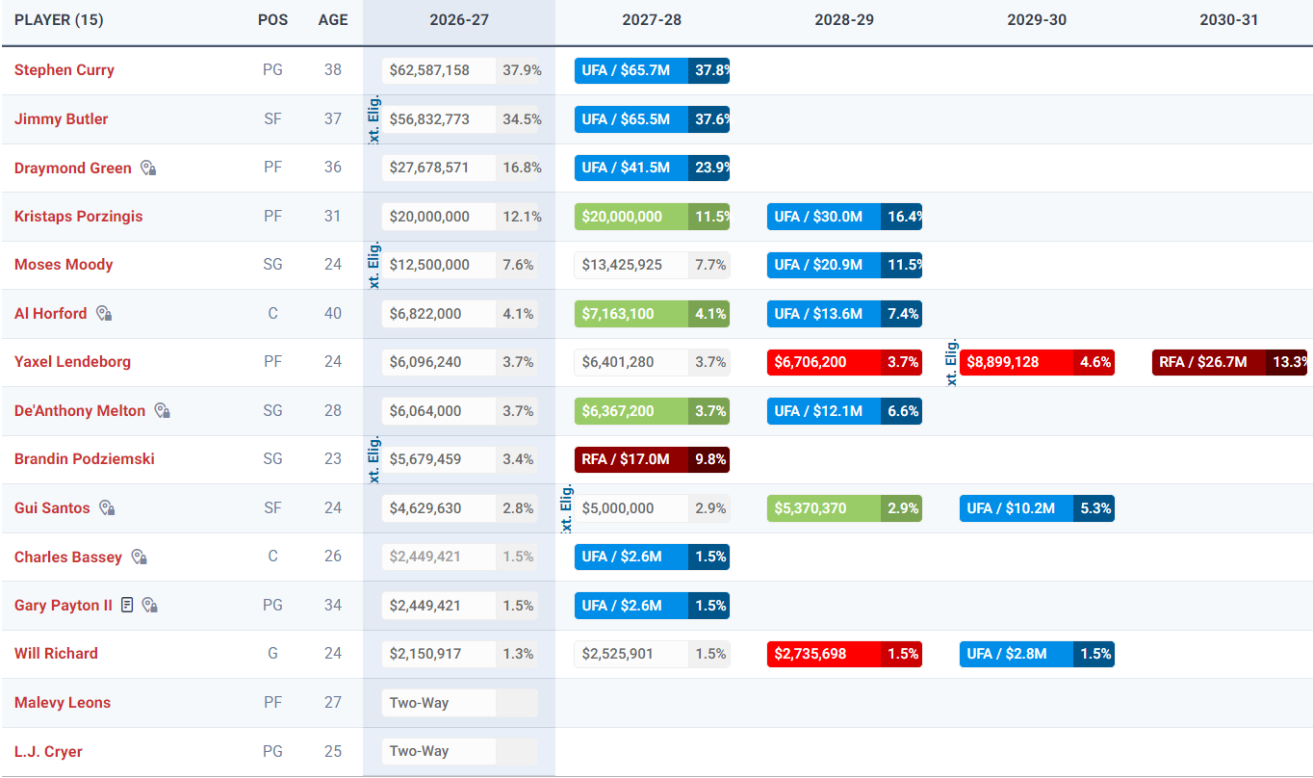
Task: Click Charles Bassey's UFA / $2.6M cell
Action: click(652, 558)
